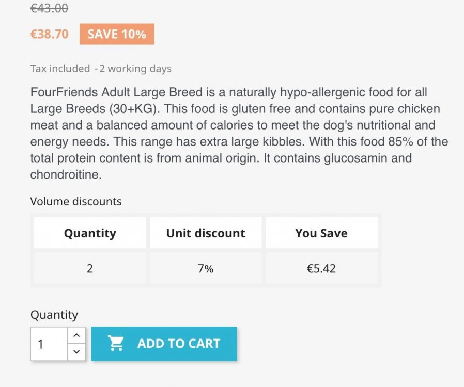Image resolution: width=464 pixels, height=387 pixels.
Task: Click the quantity input field
Action: click(x=49, y=344)
